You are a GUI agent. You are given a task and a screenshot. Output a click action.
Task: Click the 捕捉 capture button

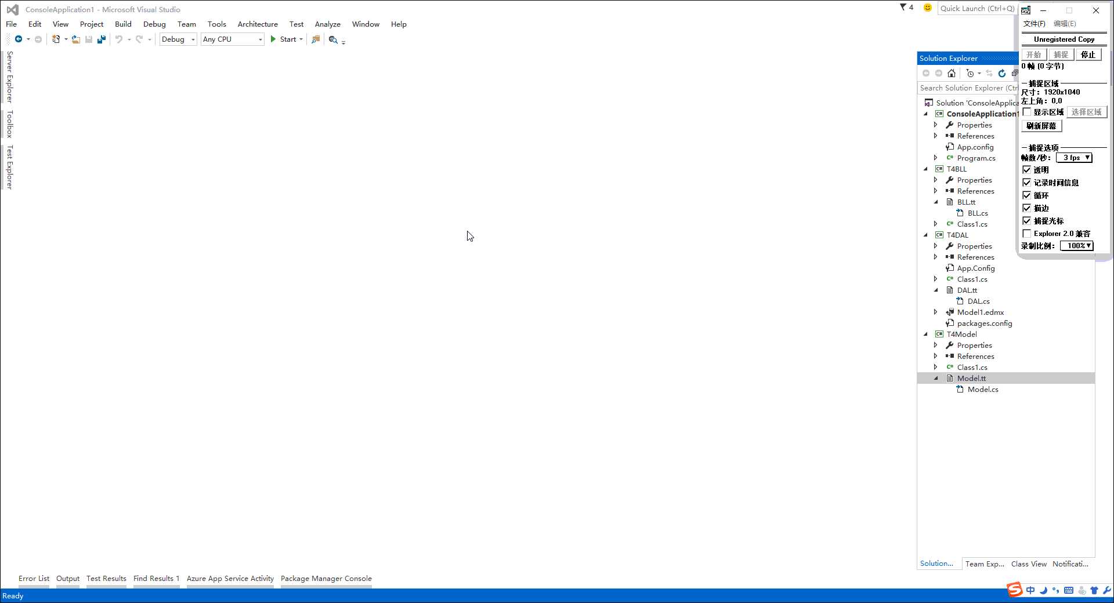tap(1061, 55)
